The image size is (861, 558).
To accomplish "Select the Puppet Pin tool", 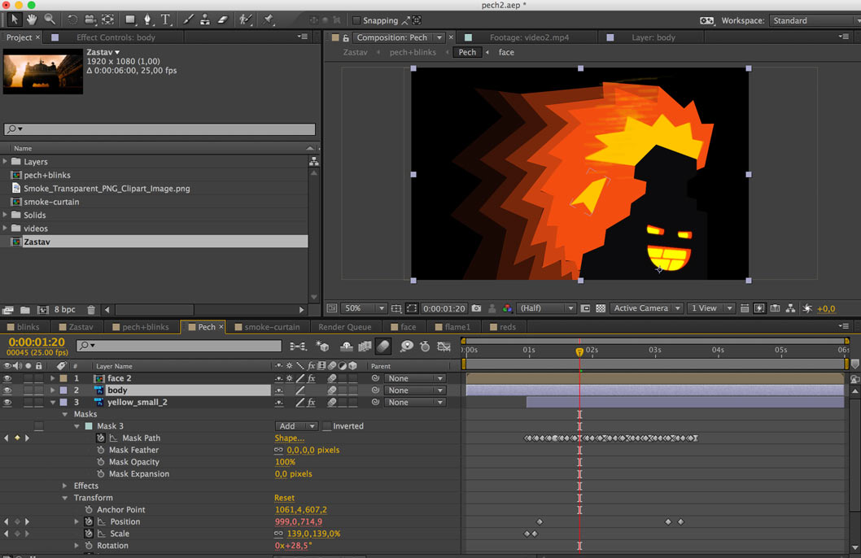I will [x=269, y=20].
